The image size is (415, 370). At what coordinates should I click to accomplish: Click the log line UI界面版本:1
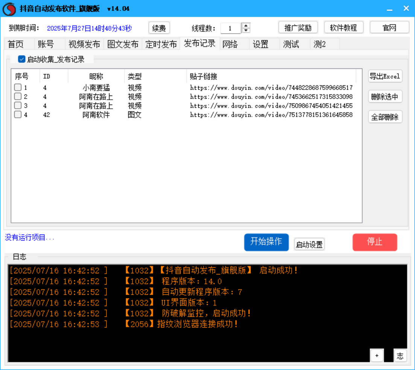(x=189, y=303)
